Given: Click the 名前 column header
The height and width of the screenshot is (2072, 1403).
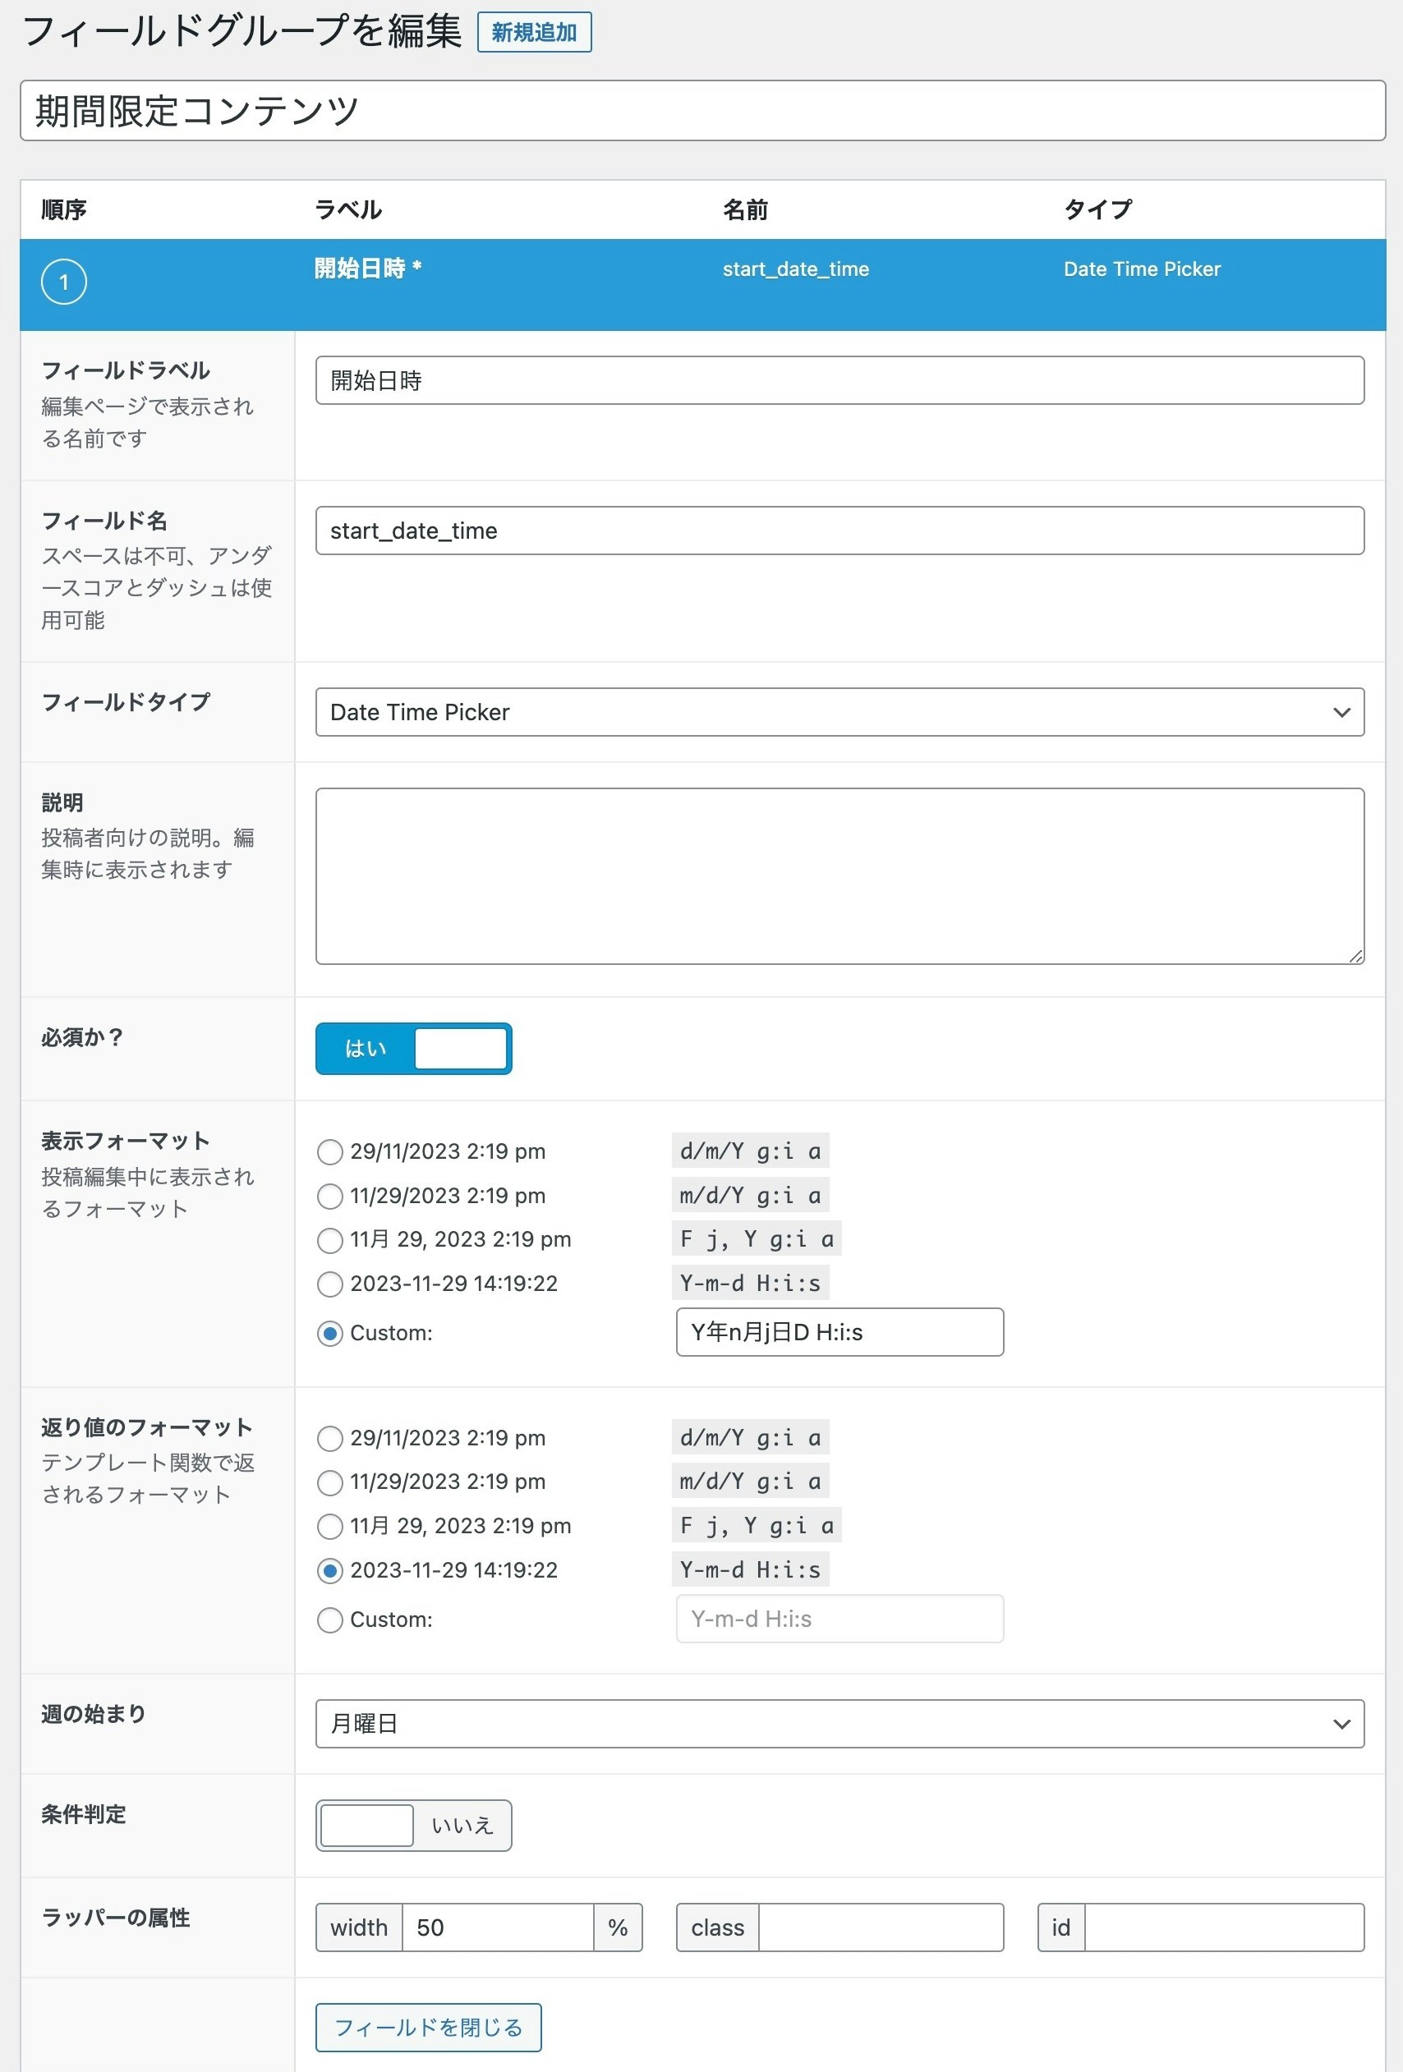Looking at the screenshot, I should tap(746, 209).
